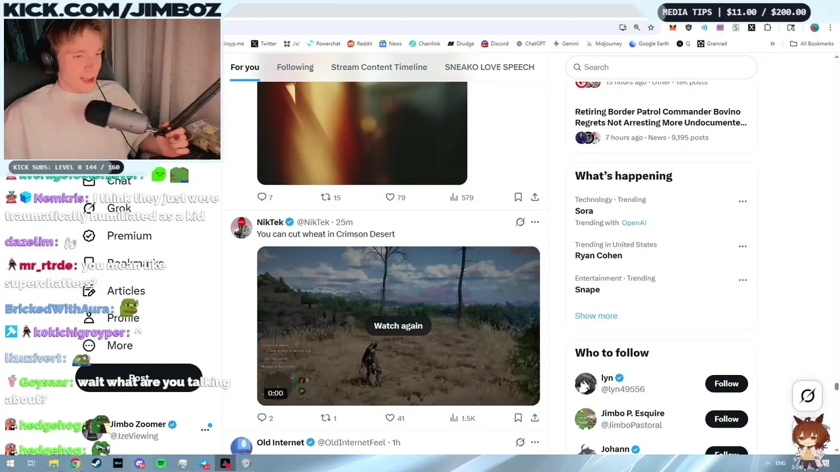Open Old Internet profile name link

[x=280, y=442]
